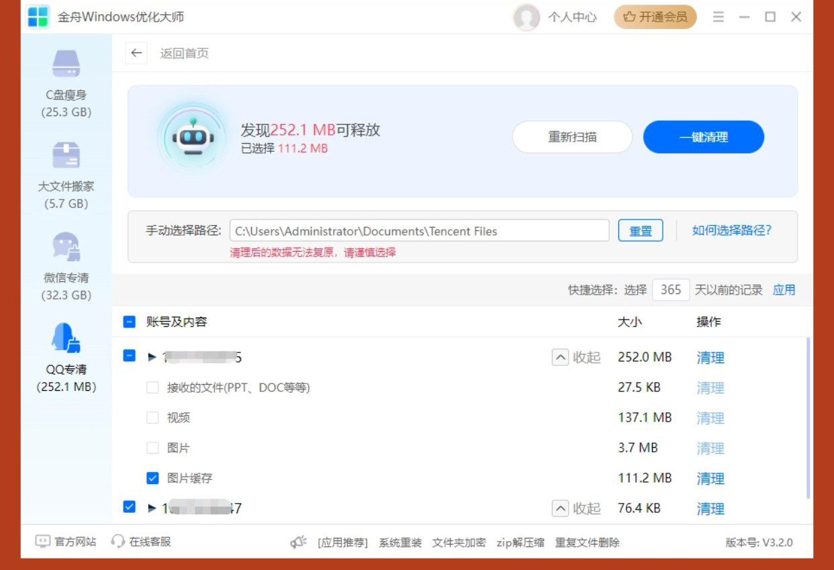
Task: Click 清理 on the 图片 3.7 MB row
Action: pos(710,448)
